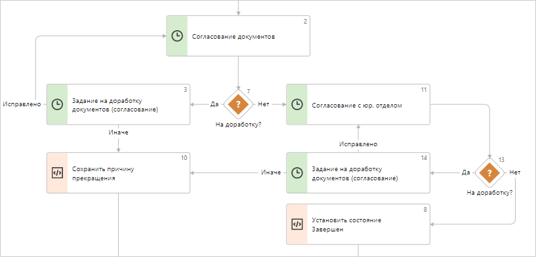The image size is (536, 257).
Task: Click Да label beside diamond 13
Action: point(466,172)
